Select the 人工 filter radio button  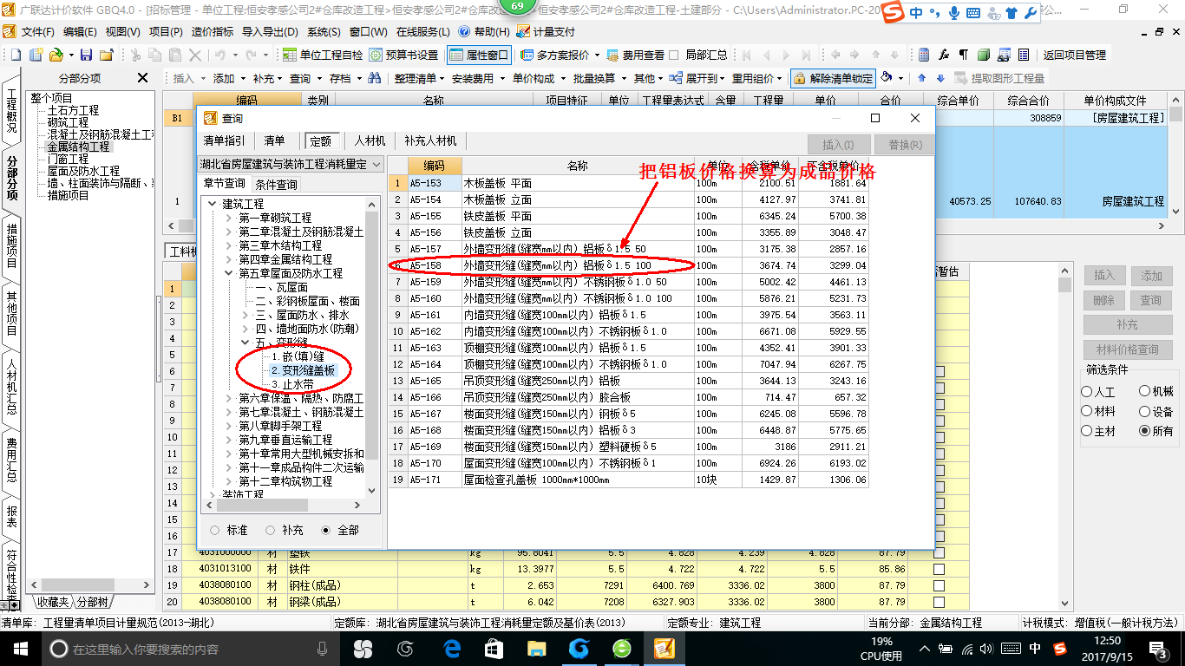click(x=1087, y=392)
